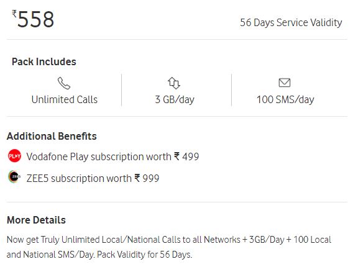Open Vodafone Play subscription worth 499 benefit
This screenshot has height=267, width=353.
coord(112,156)
